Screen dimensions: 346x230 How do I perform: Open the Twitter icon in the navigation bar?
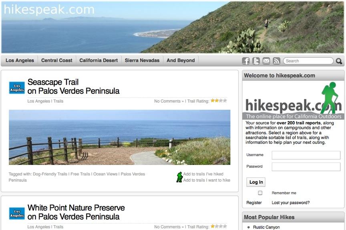(x=256, y=61)
